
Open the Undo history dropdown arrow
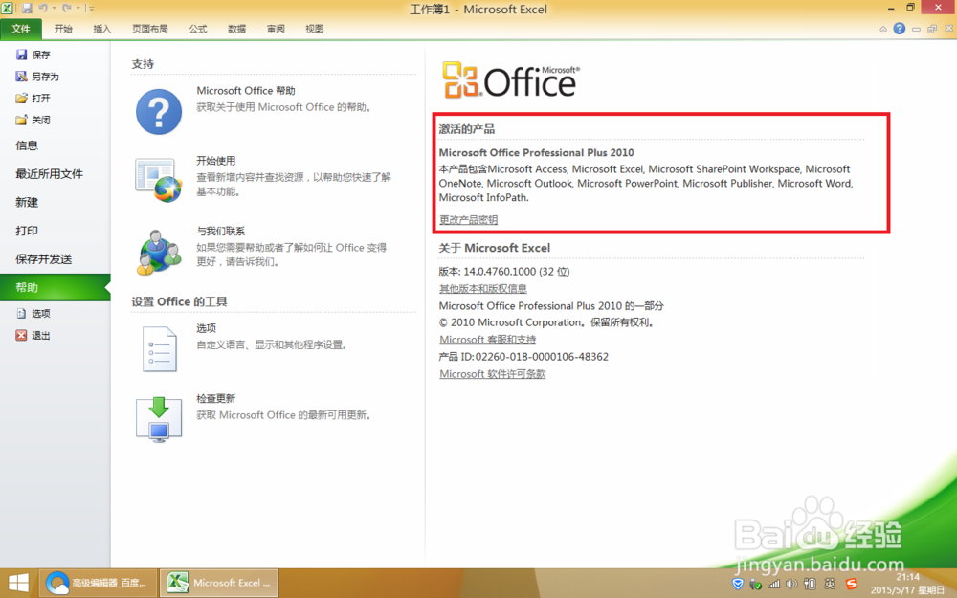pos(54,9)
